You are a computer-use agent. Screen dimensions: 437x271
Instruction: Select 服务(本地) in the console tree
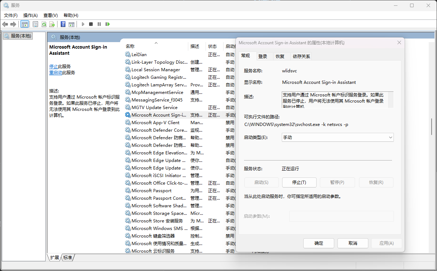18,36
